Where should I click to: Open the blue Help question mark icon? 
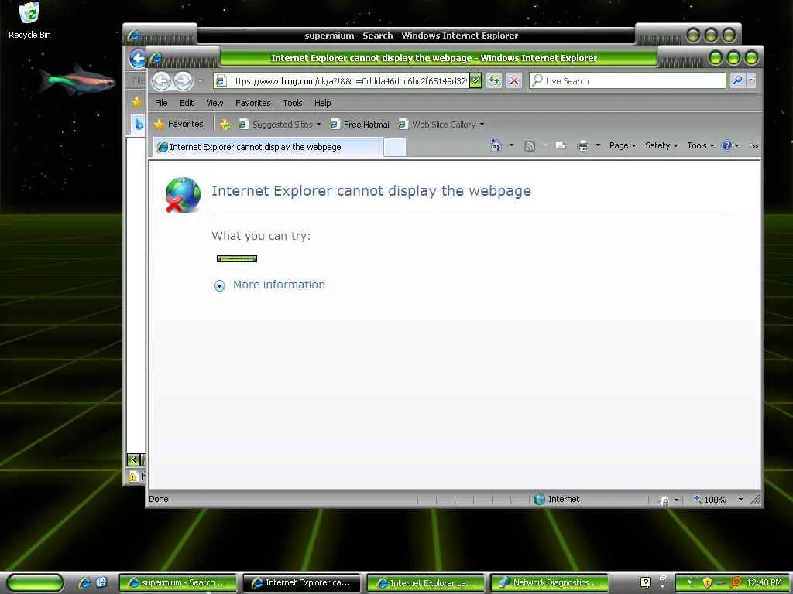pos(727,145)
